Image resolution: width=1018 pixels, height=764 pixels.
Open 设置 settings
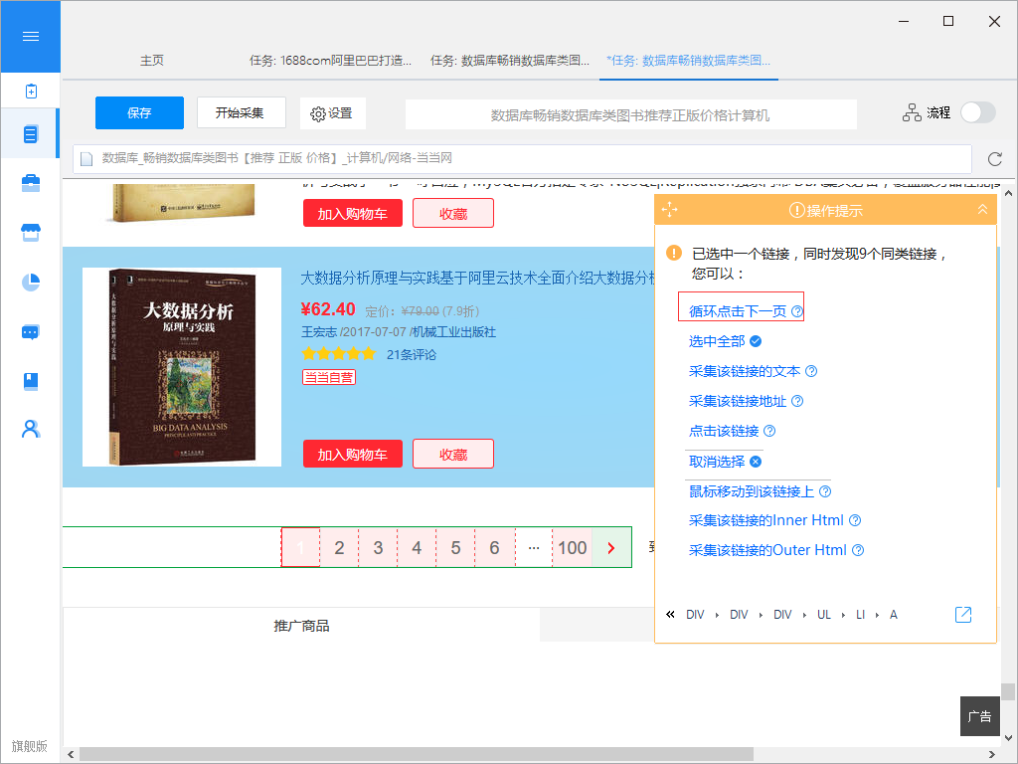tap(332, 113)
